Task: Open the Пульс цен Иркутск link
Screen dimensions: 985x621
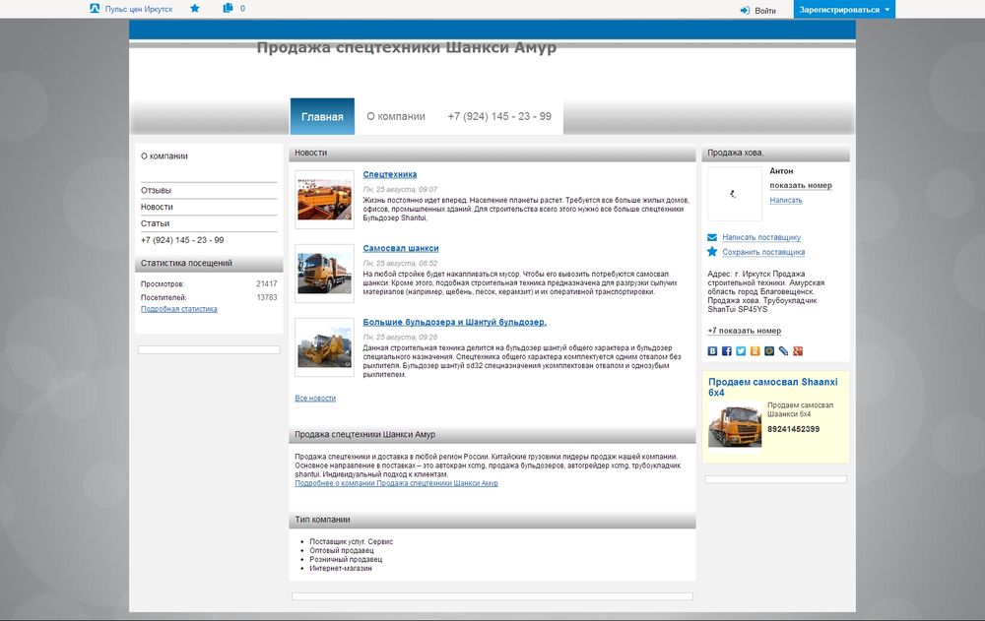Action: (139, 9)
